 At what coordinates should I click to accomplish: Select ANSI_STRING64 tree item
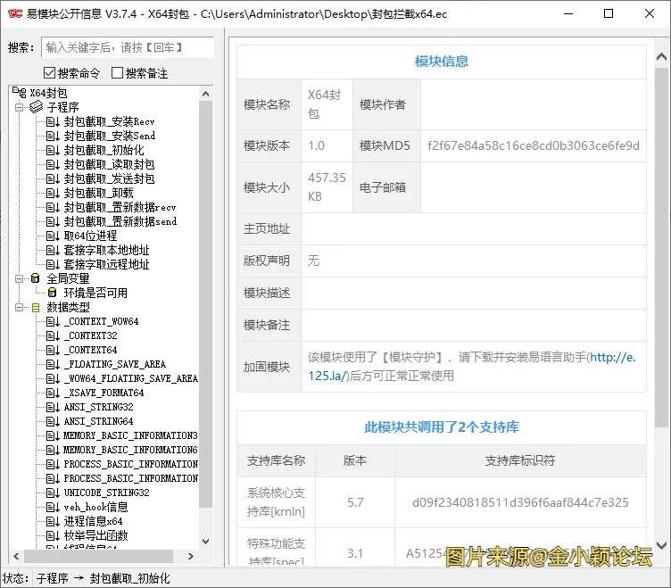[98, 421]
